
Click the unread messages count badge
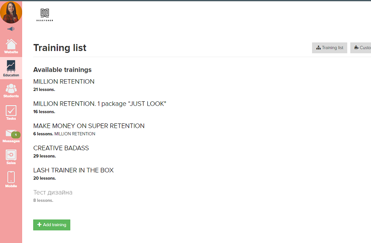[15, 135]
